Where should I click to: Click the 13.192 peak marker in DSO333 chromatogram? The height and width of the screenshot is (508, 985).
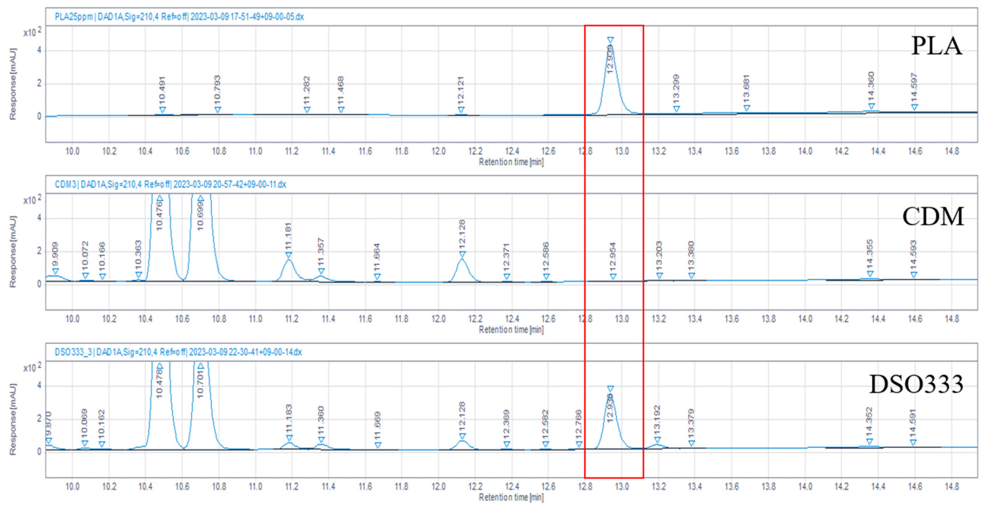tap(657, 440)
